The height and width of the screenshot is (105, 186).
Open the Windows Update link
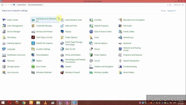pyautogui.click(x=101, y=72)
